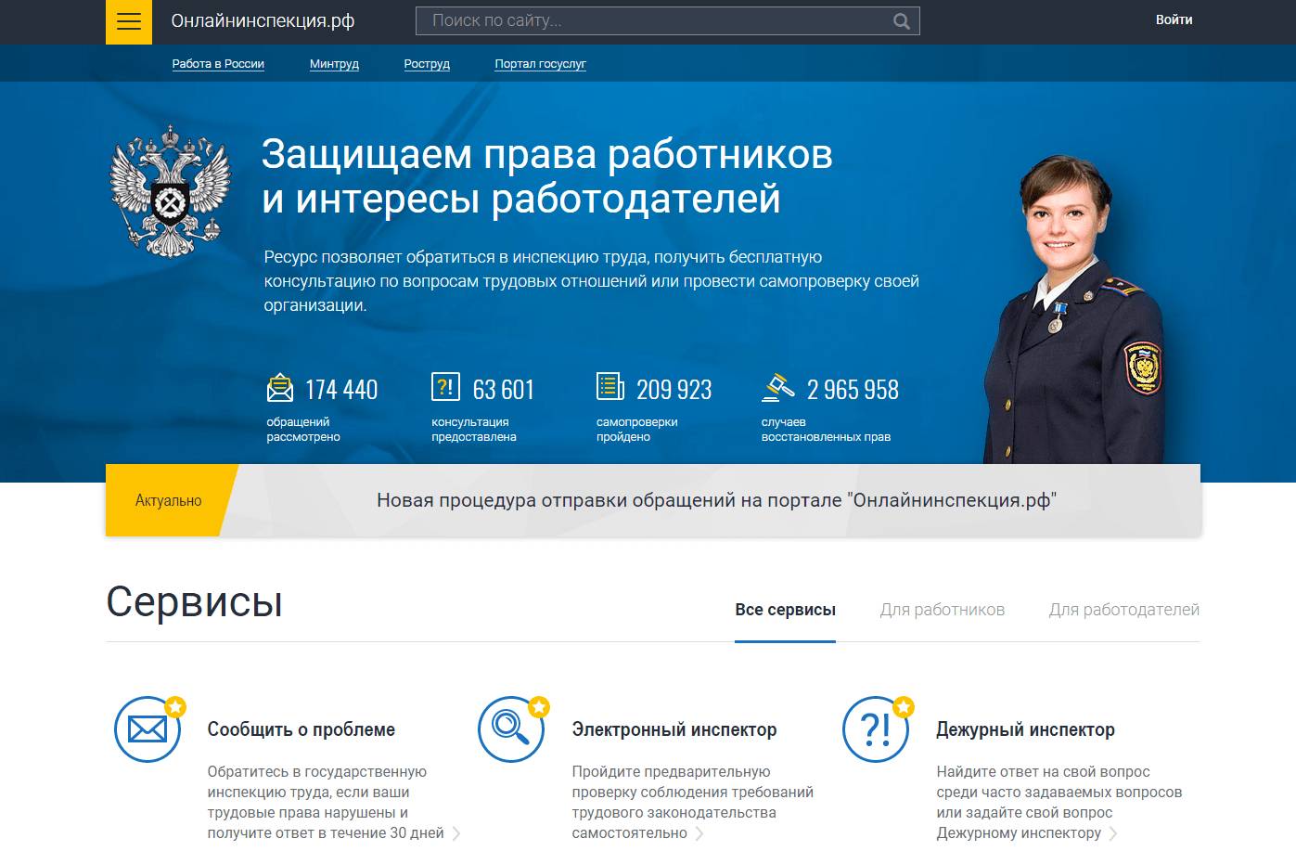The image size is (1296, 864).
Task: Click the search magnifier icon
Action: coord(901,21)
